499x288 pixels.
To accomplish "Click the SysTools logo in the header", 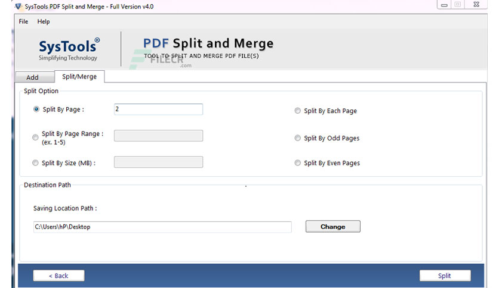I will coord(69,49).
